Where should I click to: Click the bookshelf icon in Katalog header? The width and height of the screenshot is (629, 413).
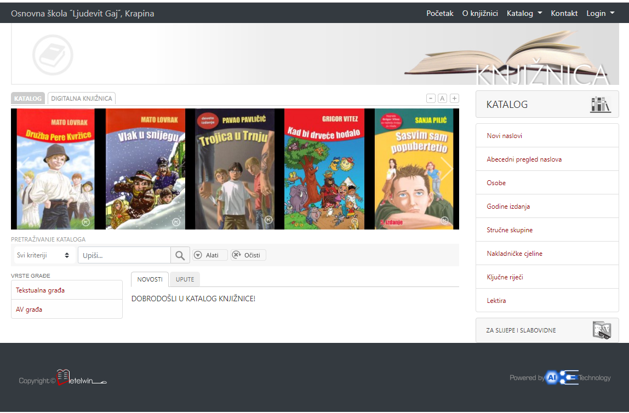(x=601, y=105)
